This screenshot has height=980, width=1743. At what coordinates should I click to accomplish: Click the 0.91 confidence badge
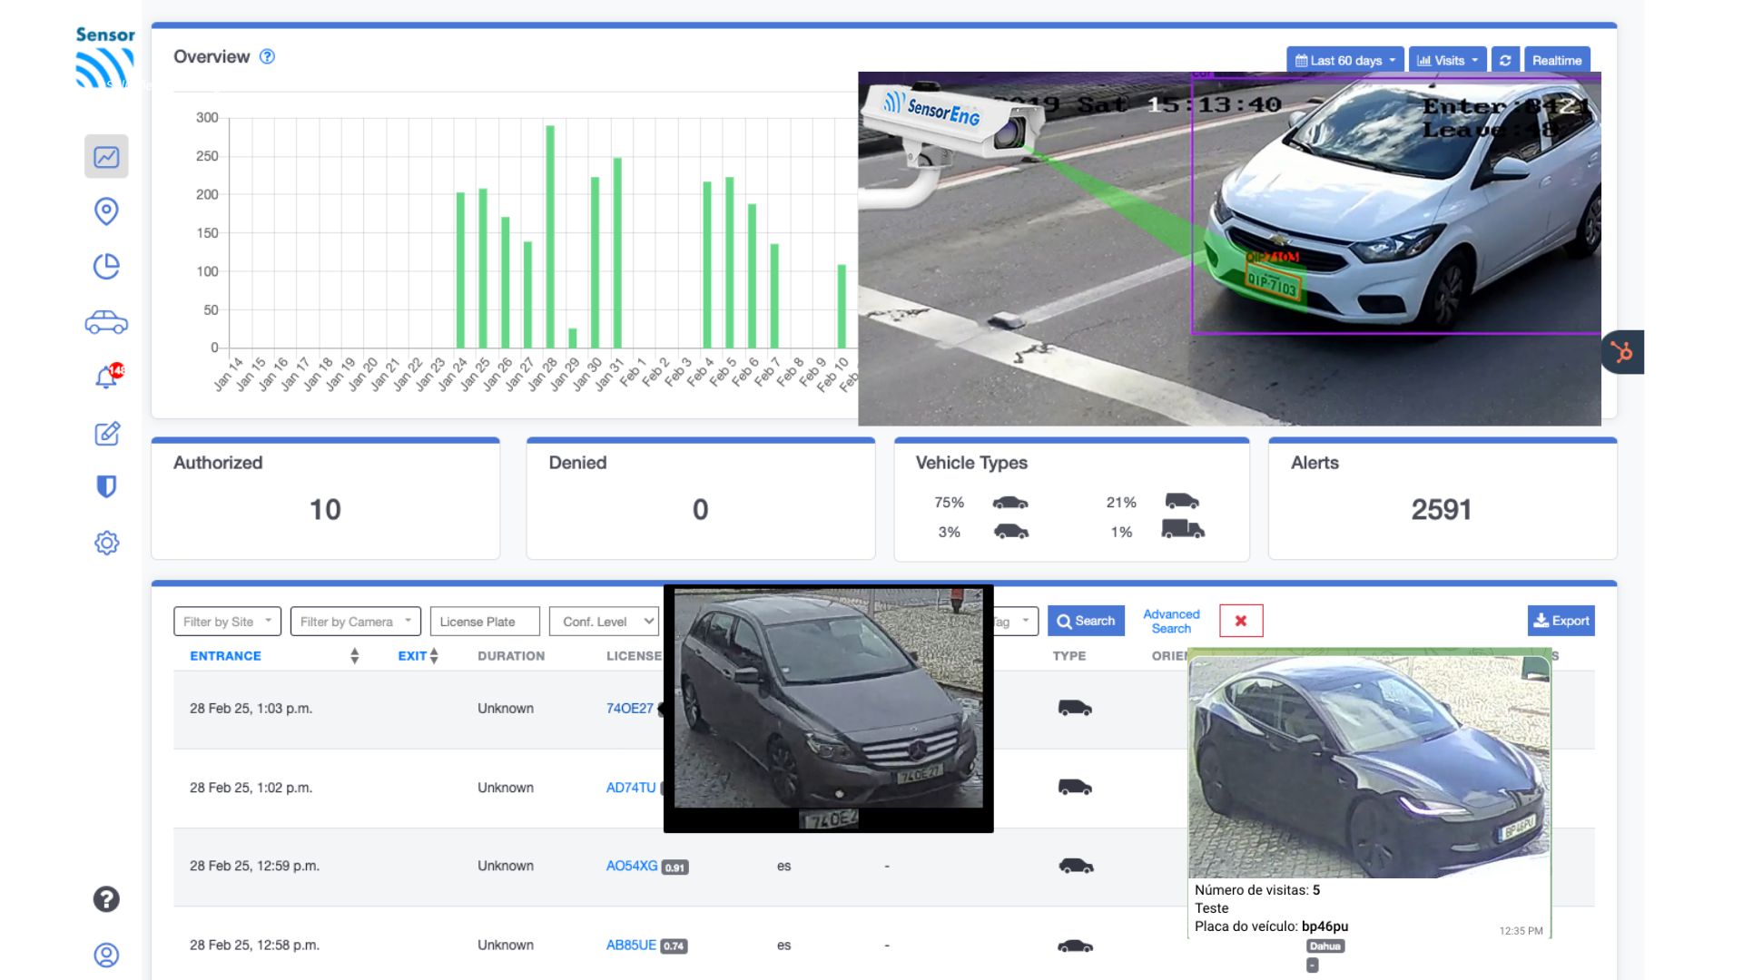tap(675, 867)
